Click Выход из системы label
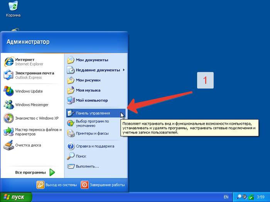This screenshot has width=270, height=202. tap(61, 185)
